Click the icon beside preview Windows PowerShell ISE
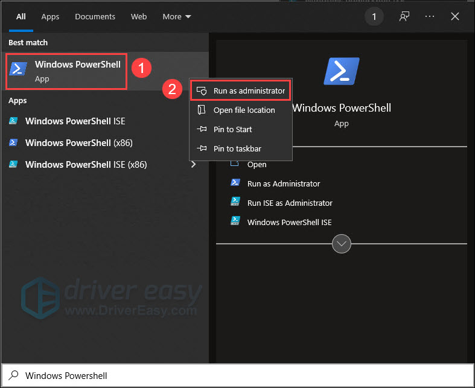 click(x=235, y=221)
